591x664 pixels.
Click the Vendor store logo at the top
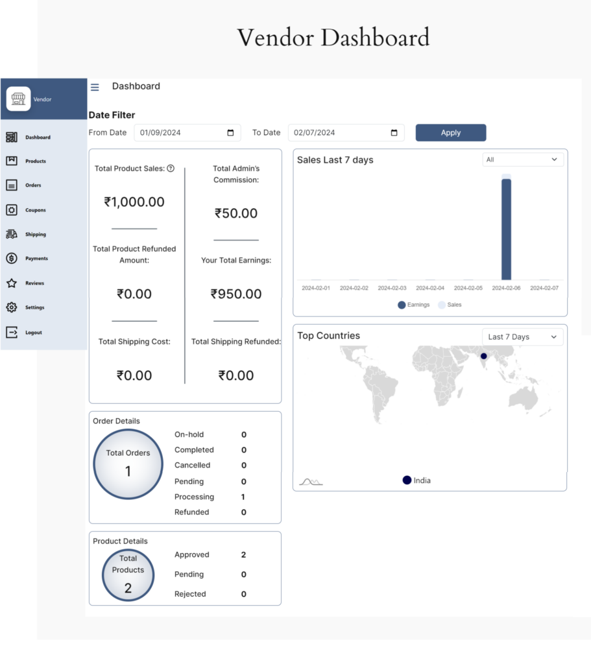click(x=19, y=99)
